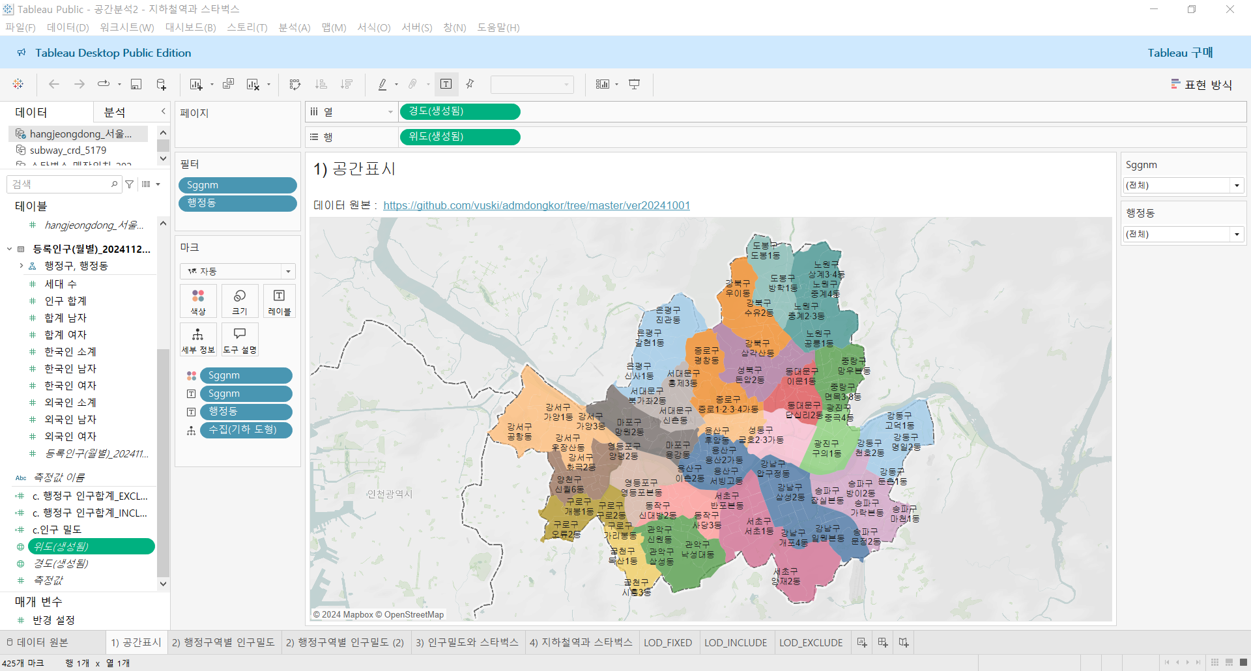
Task: Toggle the Show mark labels toolbar button
Action: [x=446, y=84]
